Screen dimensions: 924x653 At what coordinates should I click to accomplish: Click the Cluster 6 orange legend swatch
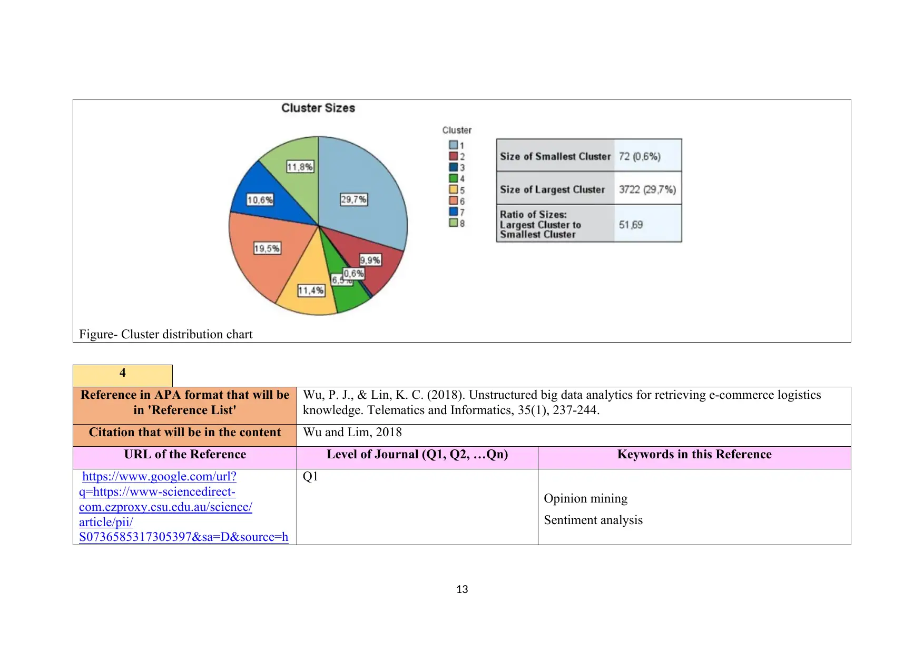(453, 200)
